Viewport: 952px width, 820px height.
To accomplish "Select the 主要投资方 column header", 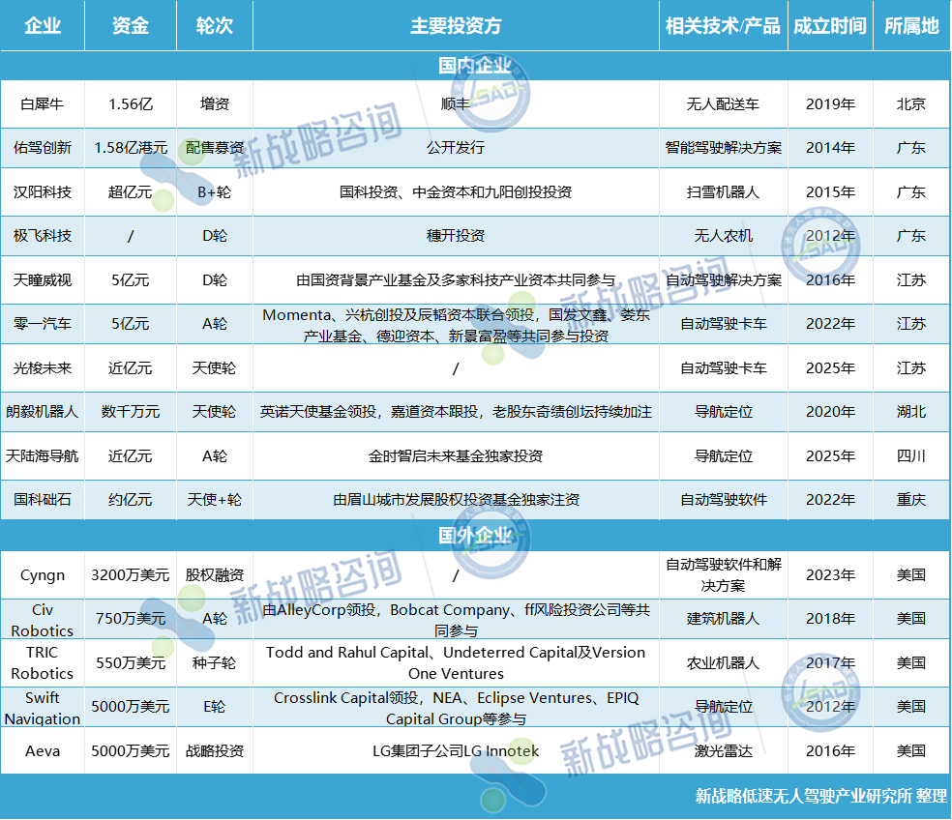I will point(456,26).
